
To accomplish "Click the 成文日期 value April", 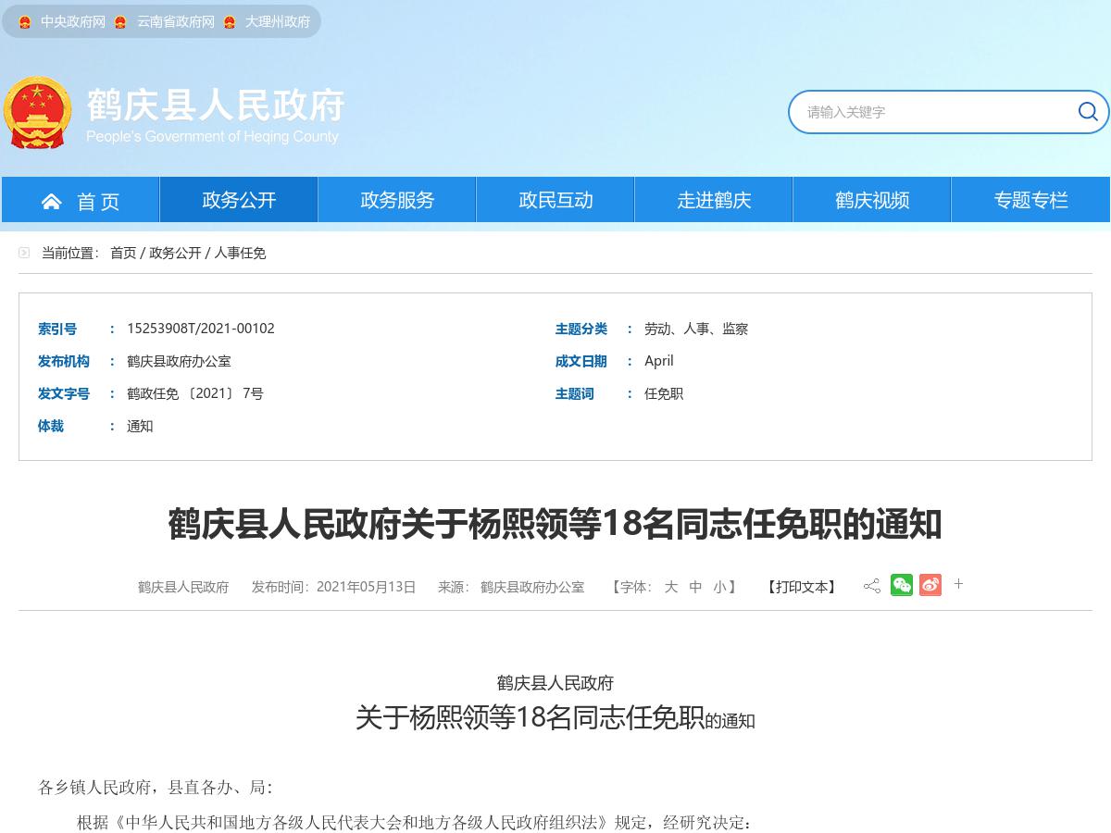I will pos(659,361).
